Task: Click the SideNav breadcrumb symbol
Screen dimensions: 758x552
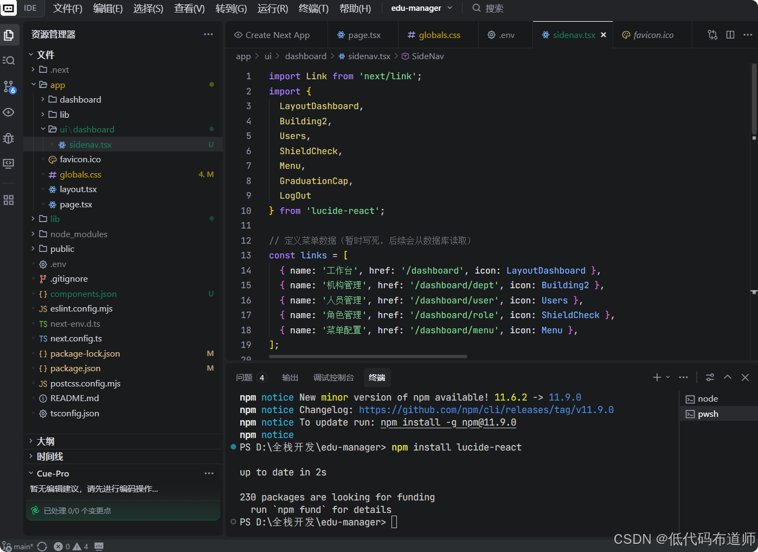Action: (422, 56)
